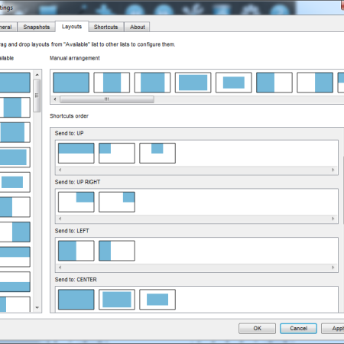Click the Available list vertical scrollbar thumb
The height and width of the screenshot is (344, 344).
(37, 96)
